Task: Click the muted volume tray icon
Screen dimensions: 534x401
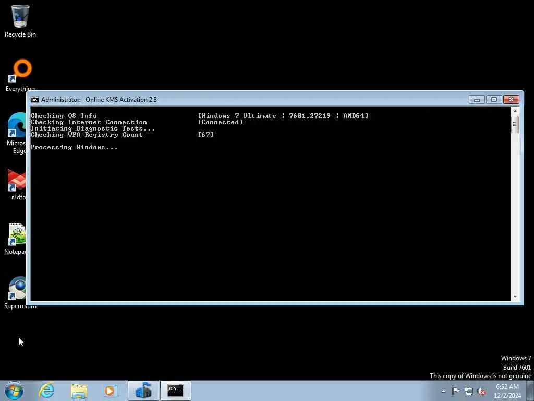Action: (x=481, y=391)
